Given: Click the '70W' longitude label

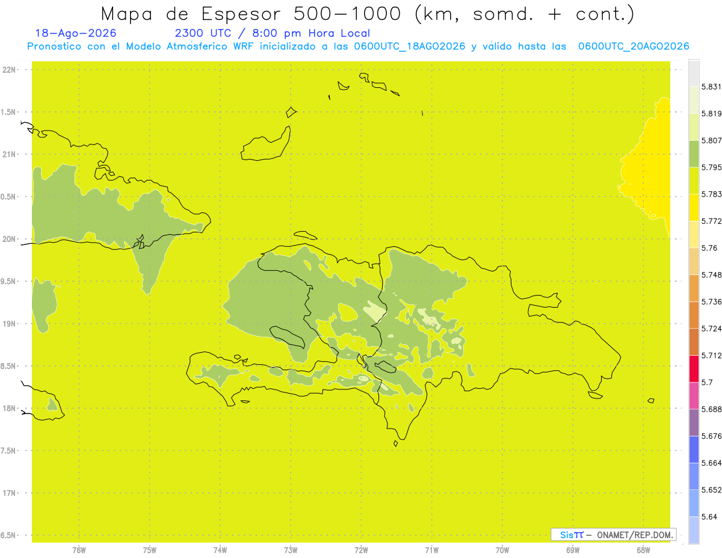Looking at the screenshot, I should click(x=502, y=550).
